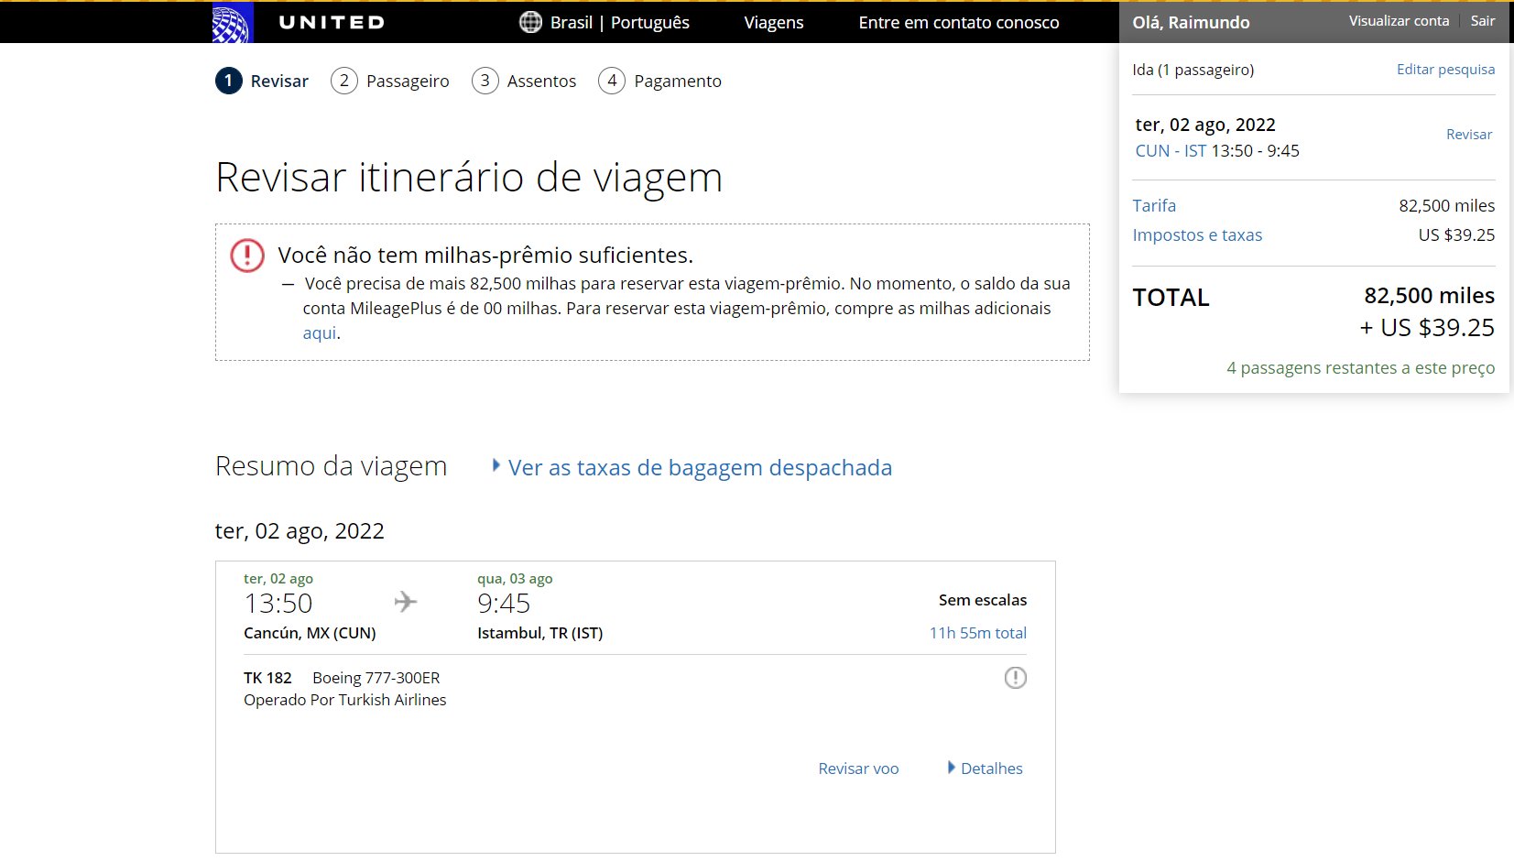This screenshot has width=1514, height=861.
Task: Click Impostos e taxas link
Action: pos(1197,235)
